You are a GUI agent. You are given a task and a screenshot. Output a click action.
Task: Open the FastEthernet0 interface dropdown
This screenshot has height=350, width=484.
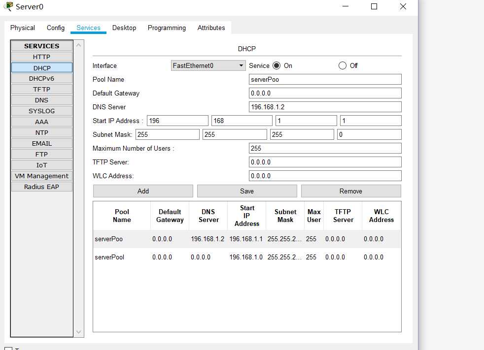pyautogui.click(x=208, y=65)
